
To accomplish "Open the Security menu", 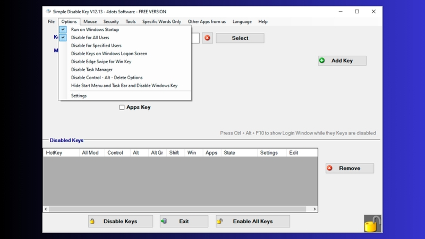I will [x=111, y=21].
